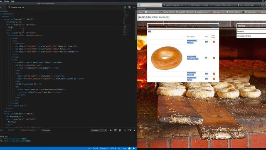
Task: Open the terminal selector dropdown
Action: 99,130
